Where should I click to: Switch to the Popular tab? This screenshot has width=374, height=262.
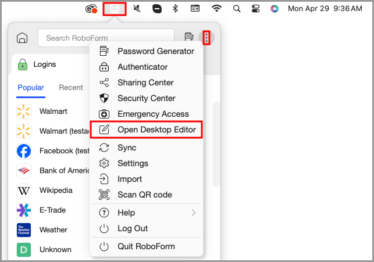pos(31,88)
